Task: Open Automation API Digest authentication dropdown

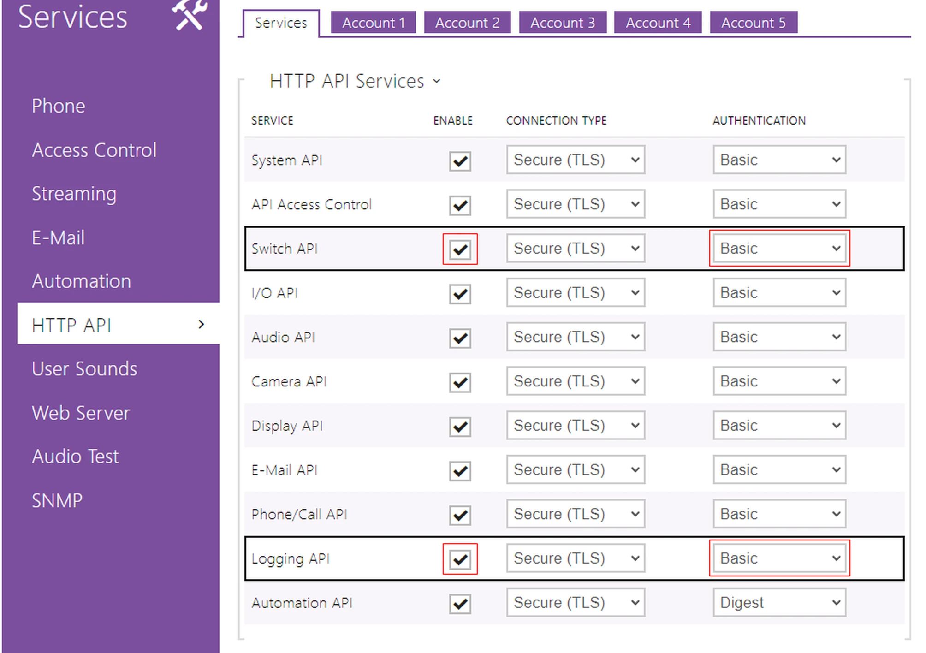Action: (x=779, y=602)
